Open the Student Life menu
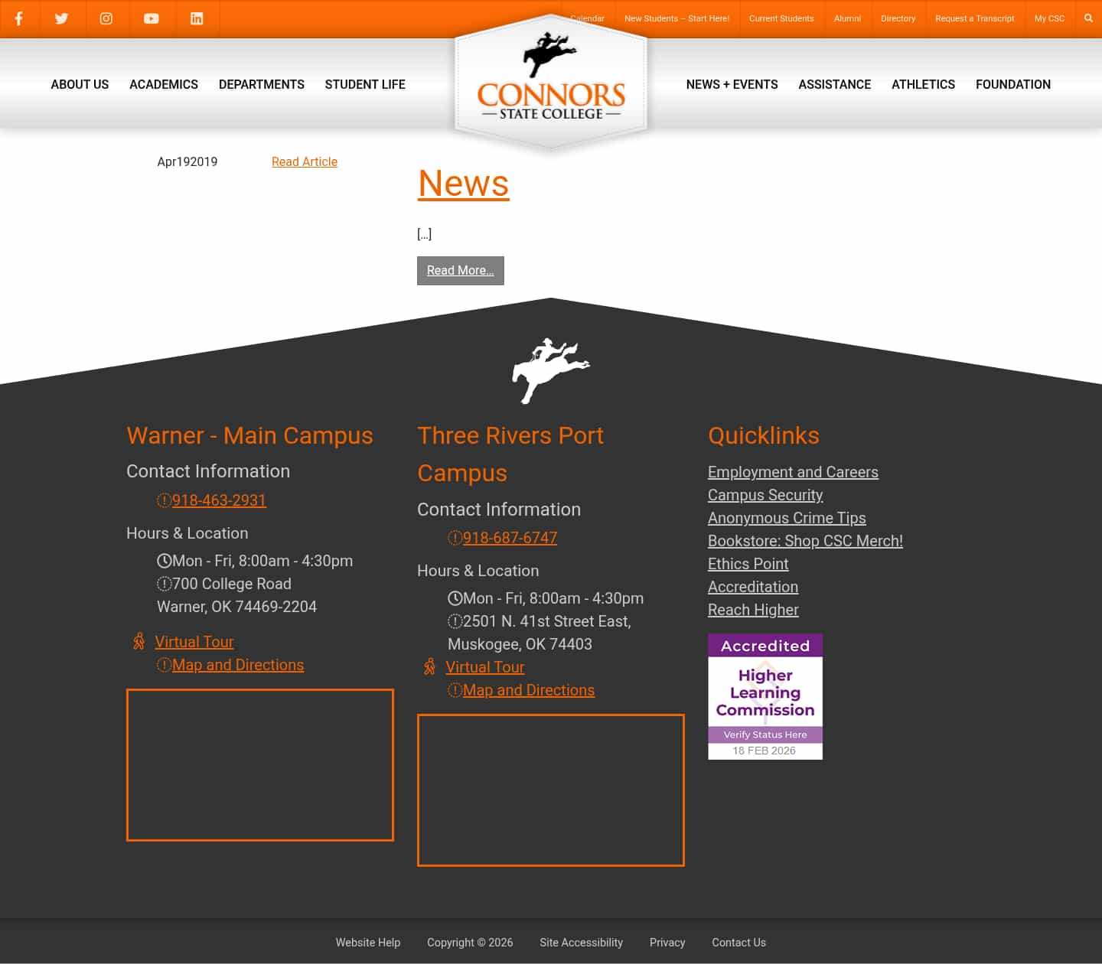 point(365,85)
